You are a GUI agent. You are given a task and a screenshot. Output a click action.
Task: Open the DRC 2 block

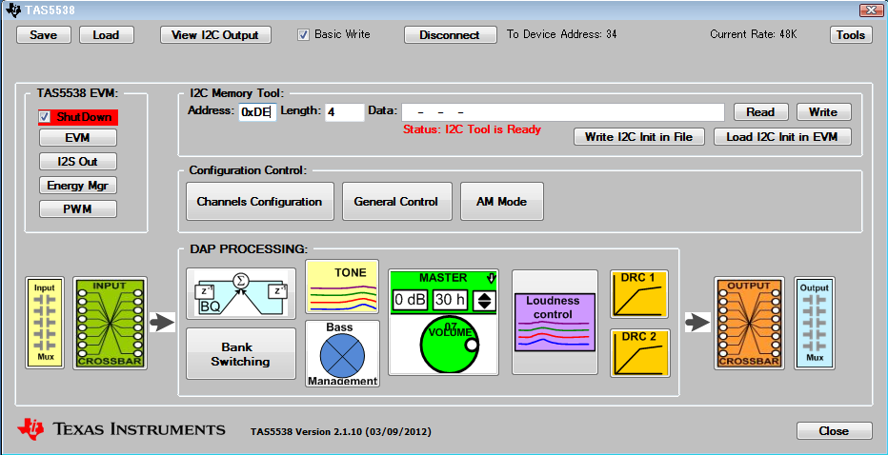640,353
